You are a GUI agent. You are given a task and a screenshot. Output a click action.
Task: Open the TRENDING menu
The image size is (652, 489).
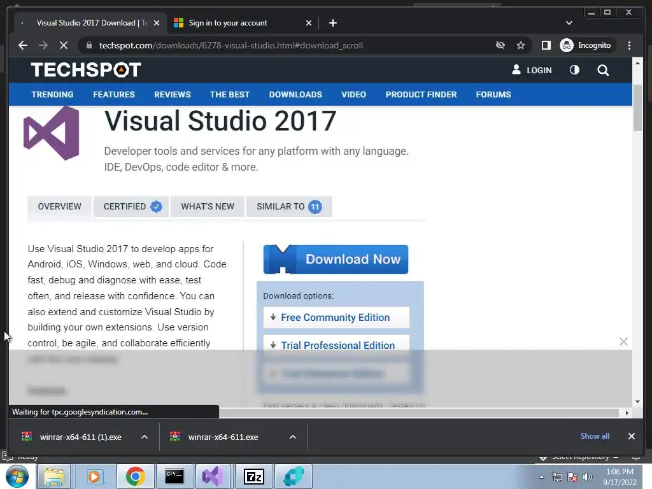[52, 94]
